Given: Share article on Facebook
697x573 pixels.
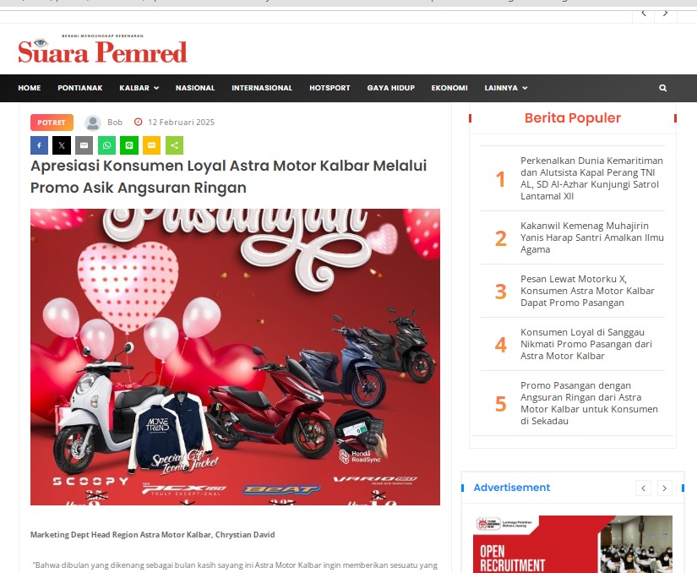Looking at the screenshot, I should point(39,145).
